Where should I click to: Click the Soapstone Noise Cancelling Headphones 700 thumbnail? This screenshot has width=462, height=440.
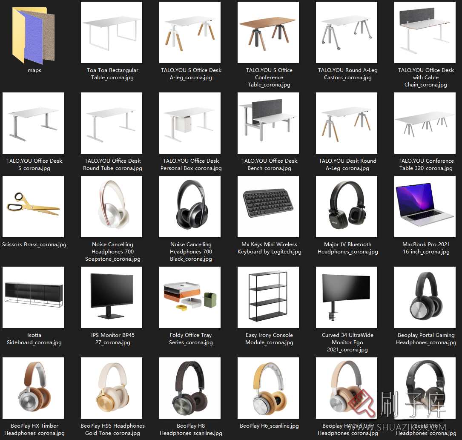coord(112,207)
